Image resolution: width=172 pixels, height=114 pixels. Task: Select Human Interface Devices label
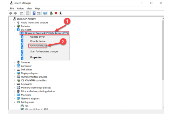click(x=34, y=77)
